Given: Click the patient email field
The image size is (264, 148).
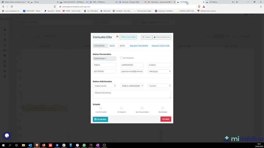Looking at the screenshot, I should tap(132, 71).
